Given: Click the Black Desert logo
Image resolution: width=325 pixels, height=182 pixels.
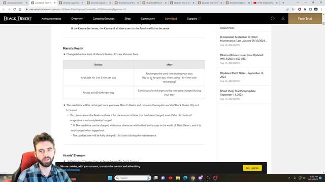Looking at the screenshot, I should pyautogui.click(x=18, y=19).
